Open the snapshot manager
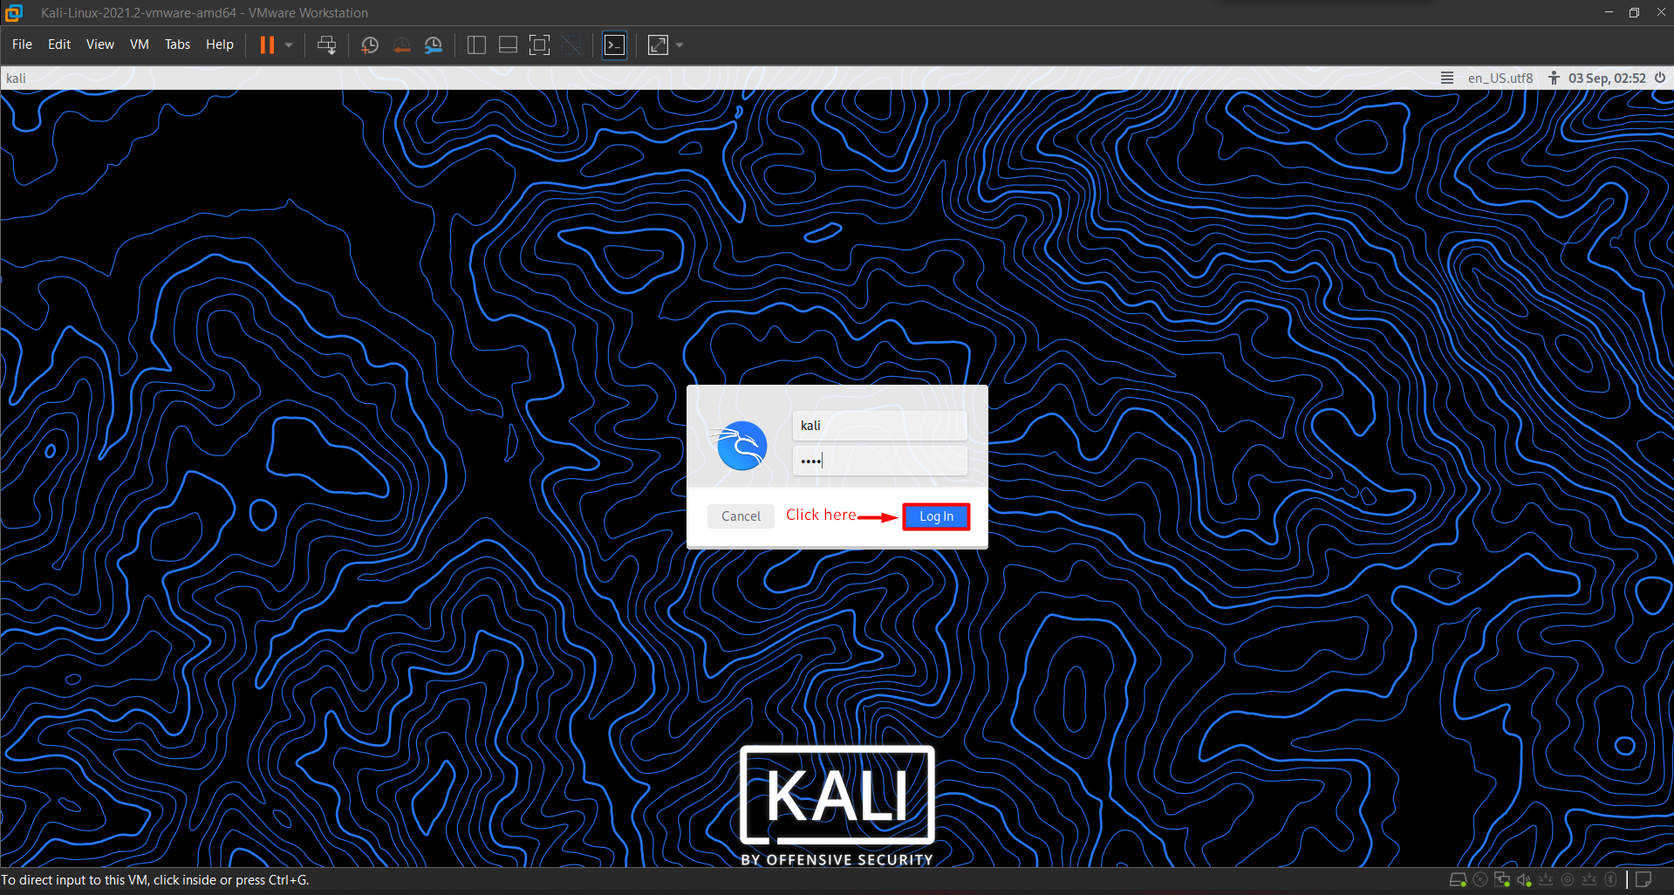 (x=434, y=45)
